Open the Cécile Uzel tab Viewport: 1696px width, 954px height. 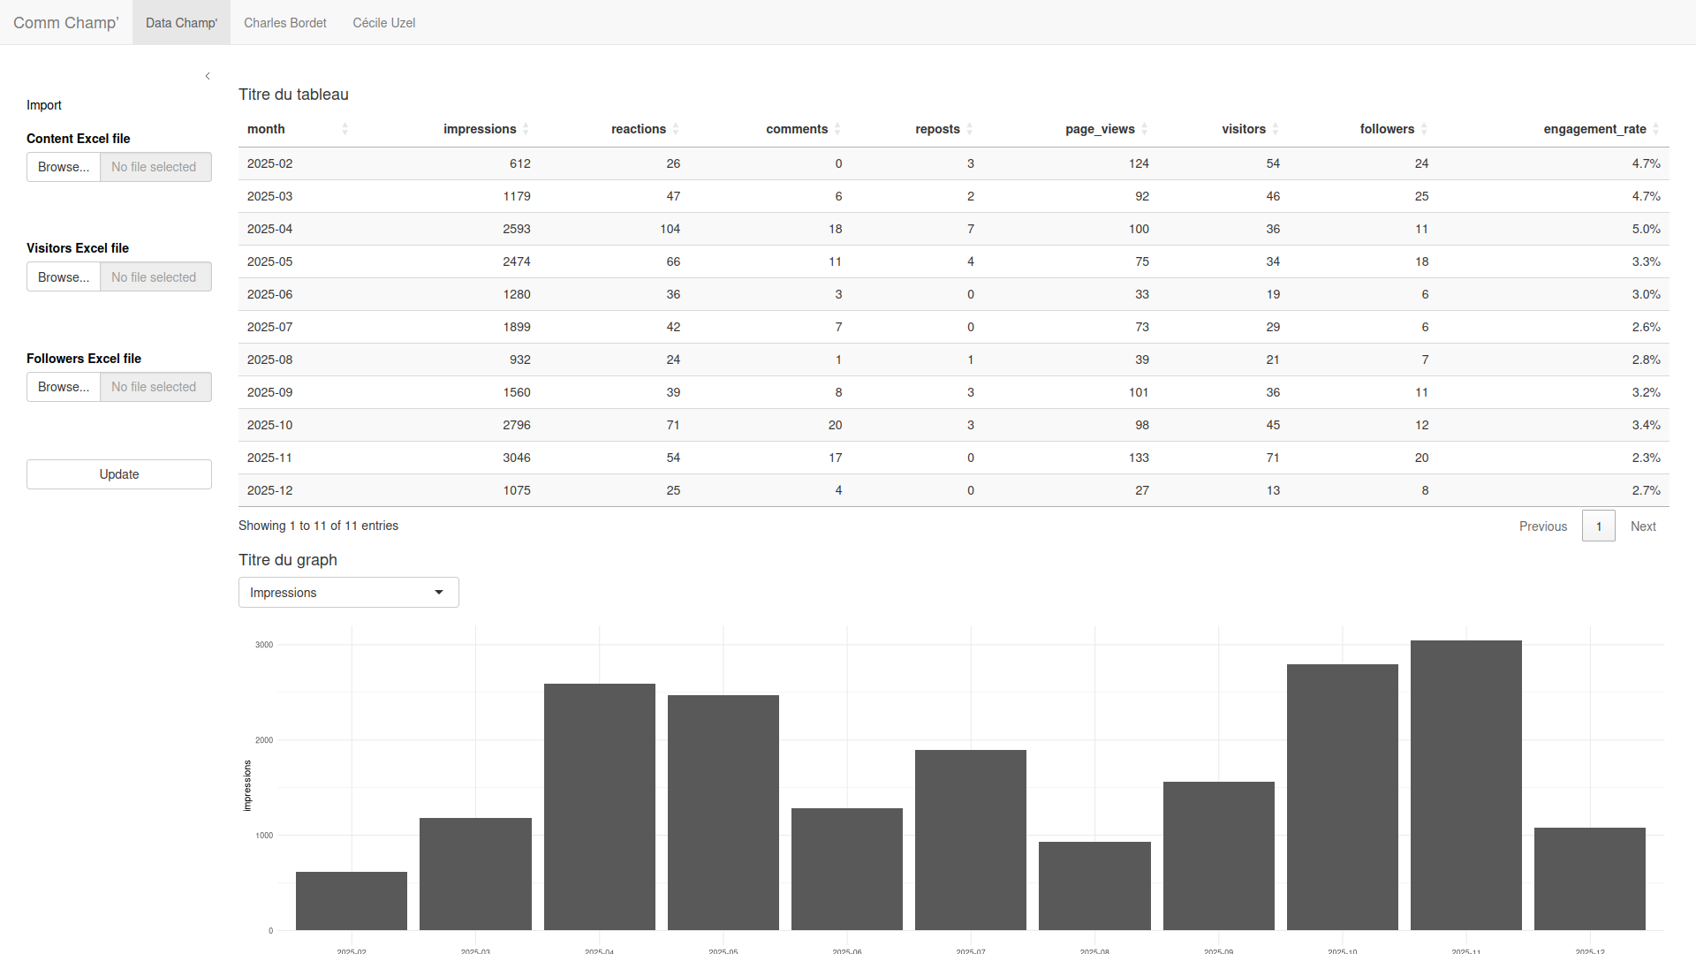[x=384, y=23]
